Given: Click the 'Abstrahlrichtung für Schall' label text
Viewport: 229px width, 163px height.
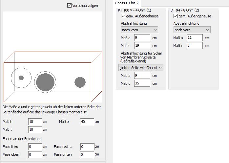Looking at the screenshot, I should click(141, 53).
